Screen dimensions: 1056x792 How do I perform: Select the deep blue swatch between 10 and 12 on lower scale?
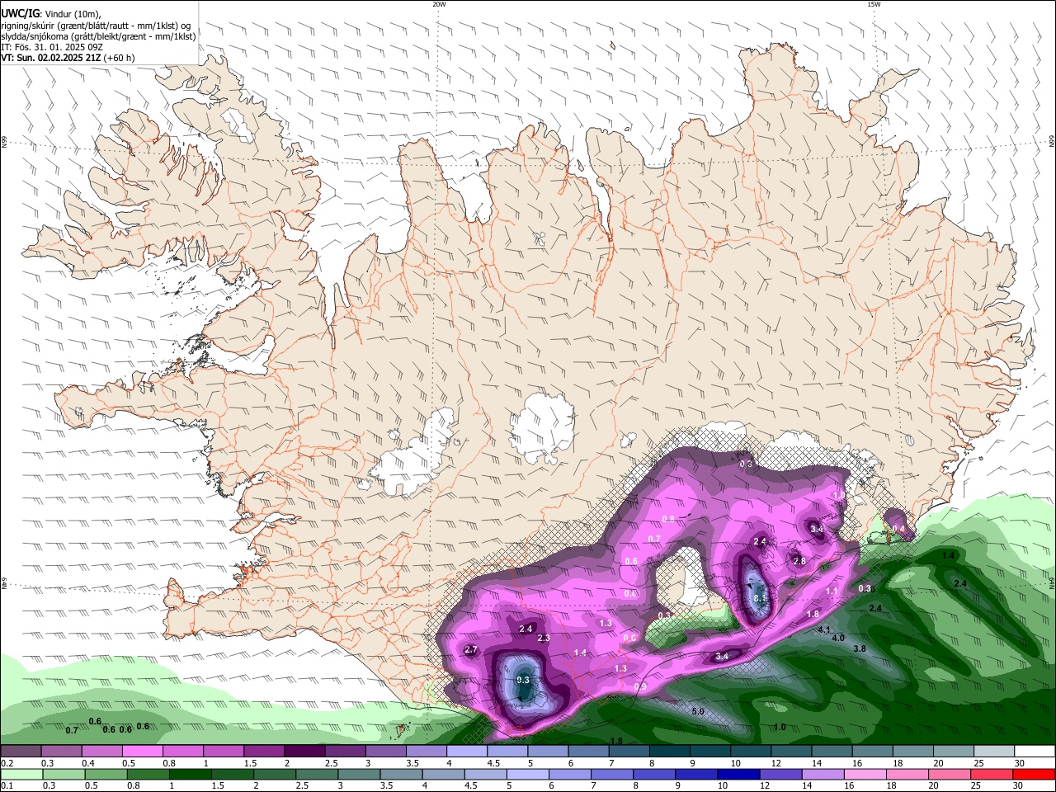click(x=738, y=774)
